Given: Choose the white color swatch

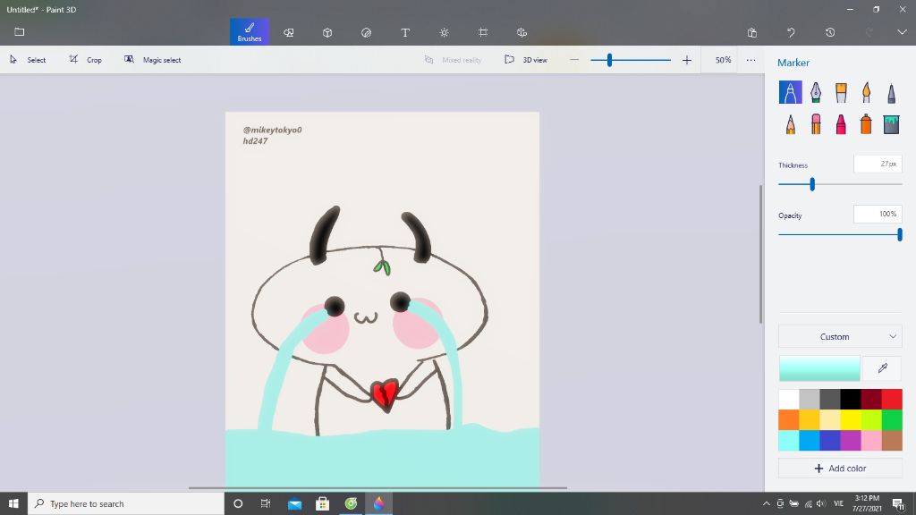Looking at the screenshot, I should [x=789, y=400].
